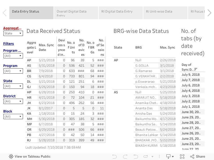214x160 pixels.
Task: Open the Block filter dropdown
Action: tap(13, 117)
